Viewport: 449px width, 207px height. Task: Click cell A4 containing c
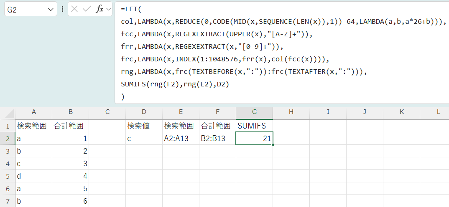coord(34,164)
